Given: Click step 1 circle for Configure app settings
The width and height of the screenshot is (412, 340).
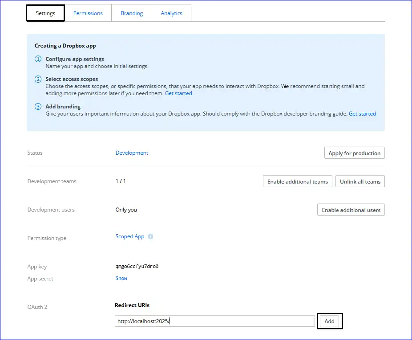Looking at the screenshot, I should click(x=38, y=59).
